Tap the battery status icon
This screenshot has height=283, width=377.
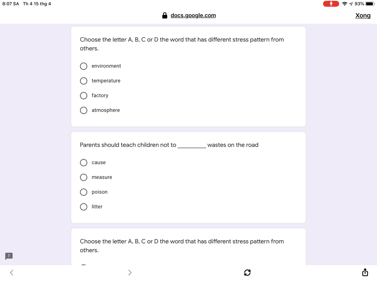point(370,4)
